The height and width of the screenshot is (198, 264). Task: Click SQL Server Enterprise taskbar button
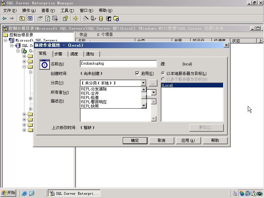(74, 193)
